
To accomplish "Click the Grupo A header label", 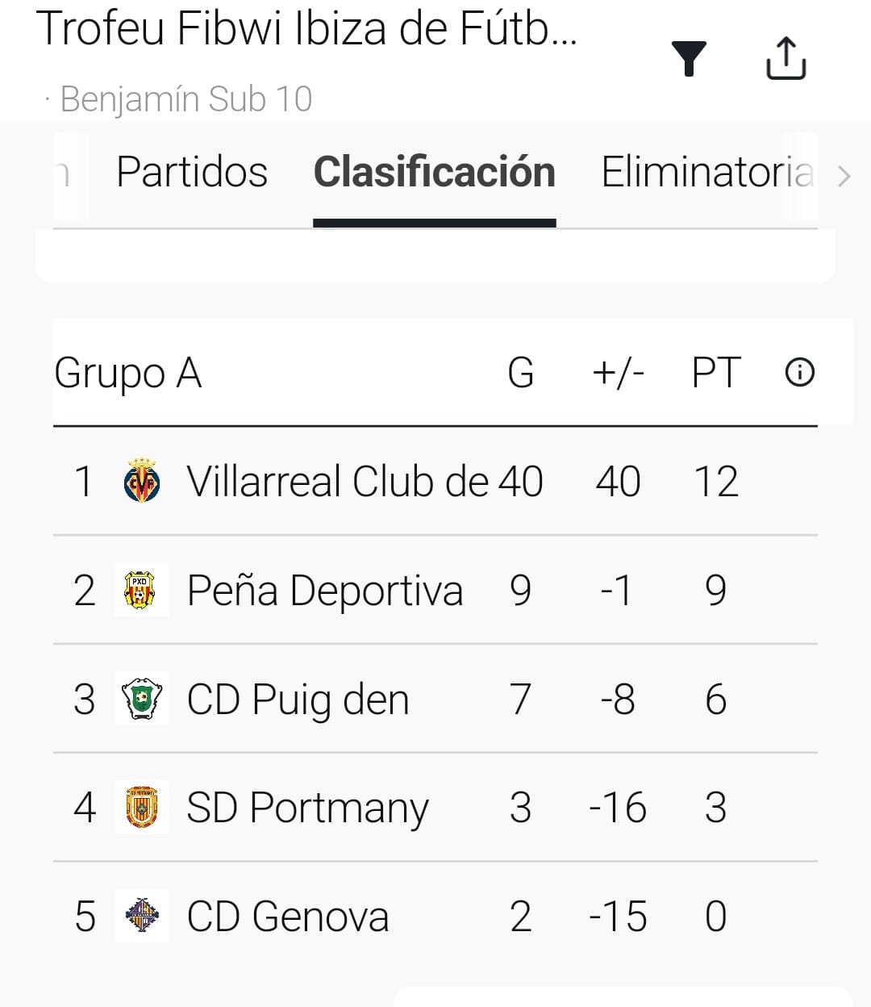I will pos(127,373).
